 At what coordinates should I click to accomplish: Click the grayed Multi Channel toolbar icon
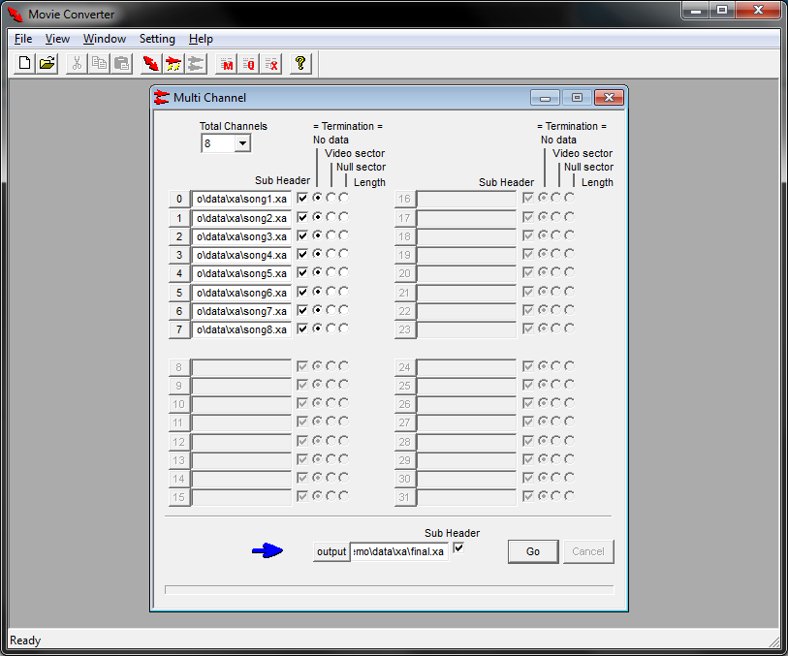point(196,64)
